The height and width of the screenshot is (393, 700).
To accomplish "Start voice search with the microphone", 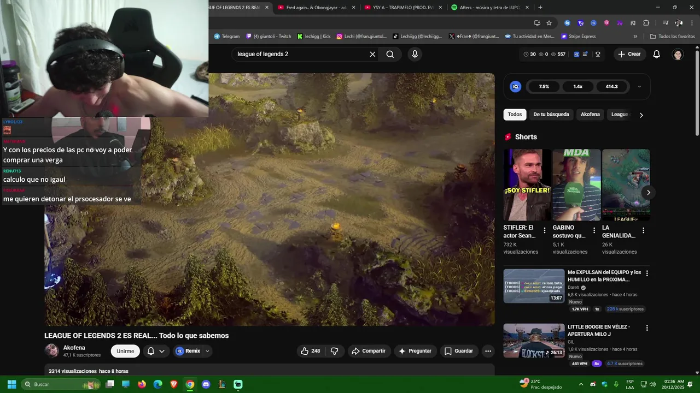I will (415, 54).
